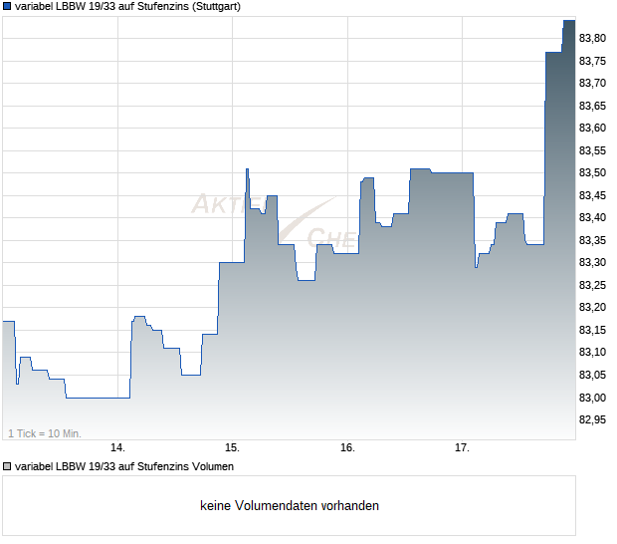Click the 83,35 price axis label

tap(592, 241)
